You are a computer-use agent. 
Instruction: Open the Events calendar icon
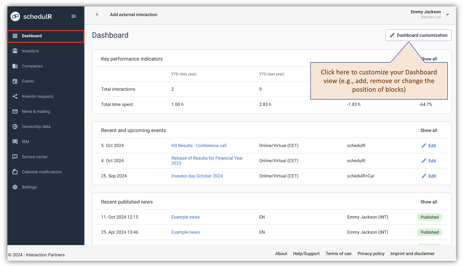15,81
